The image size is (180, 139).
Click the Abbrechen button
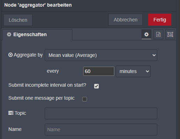click(x=125, y=20)
